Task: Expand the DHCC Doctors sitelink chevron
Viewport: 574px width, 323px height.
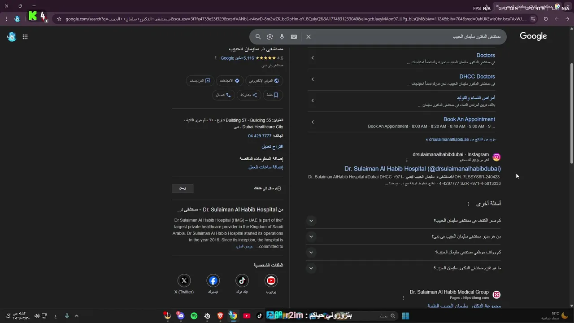Action: (x=313, y=79)
